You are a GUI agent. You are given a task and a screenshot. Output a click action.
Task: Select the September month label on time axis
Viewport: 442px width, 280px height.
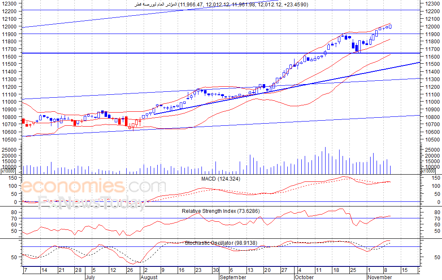tap(233, 277)
